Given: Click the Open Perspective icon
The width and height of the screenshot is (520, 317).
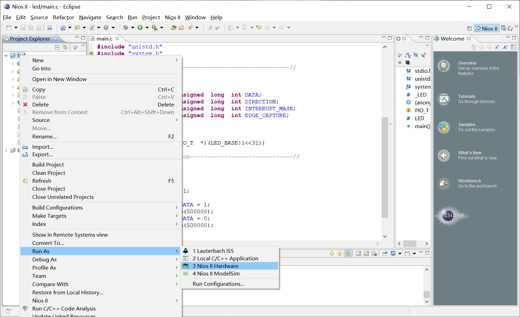Looking at the screenshot, I should click(469, 29).
